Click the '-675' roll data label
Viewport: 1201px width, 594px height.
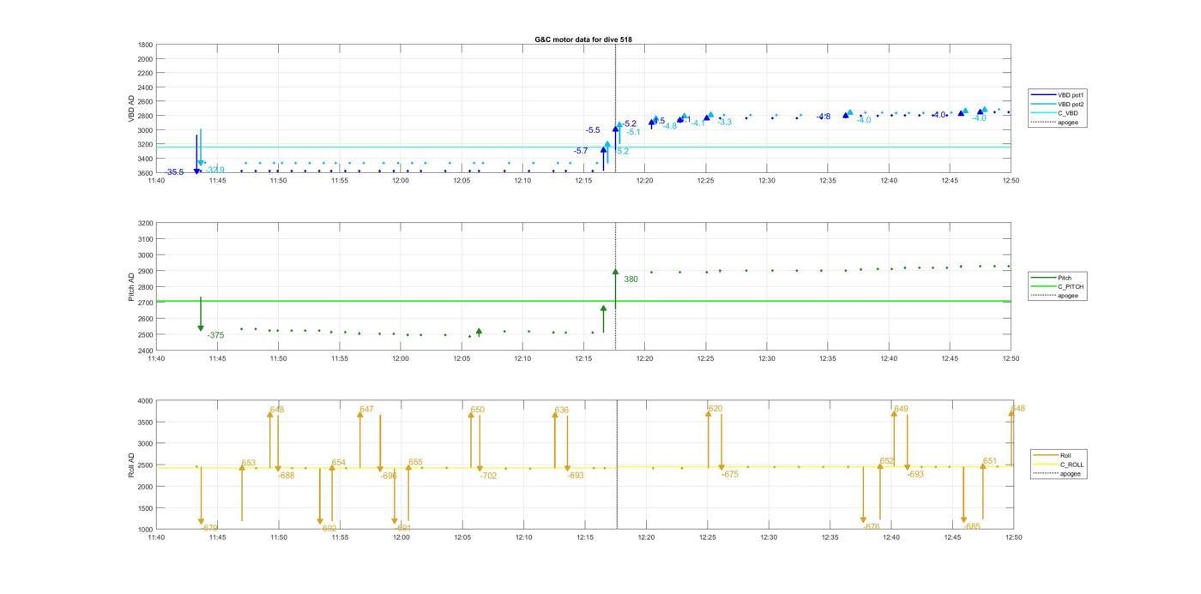[730, 474]
